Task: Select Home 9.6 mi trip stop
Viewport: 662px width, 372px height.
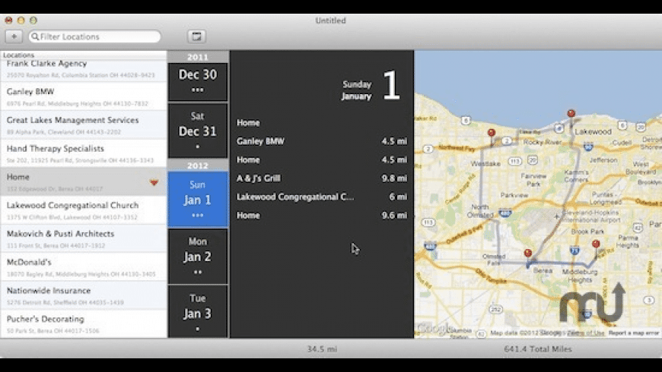Action: (x=322, y=216)
